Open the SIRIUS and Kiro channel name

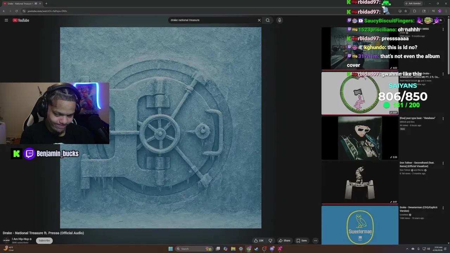click(x=407, y=122)
